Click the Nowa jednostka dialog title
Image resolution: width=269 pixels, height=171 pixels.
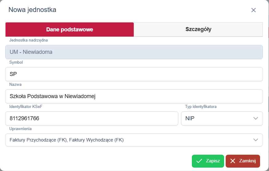click(x=32, y=10)
